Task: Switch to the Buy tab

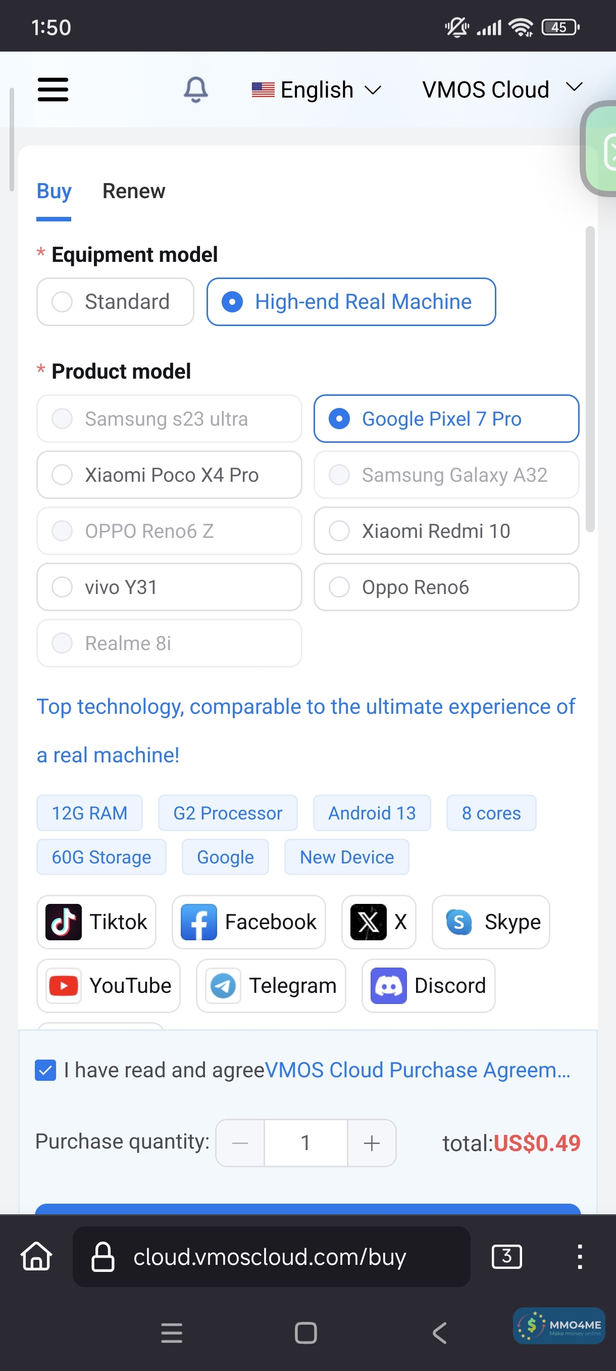Action: click(54, 191)
